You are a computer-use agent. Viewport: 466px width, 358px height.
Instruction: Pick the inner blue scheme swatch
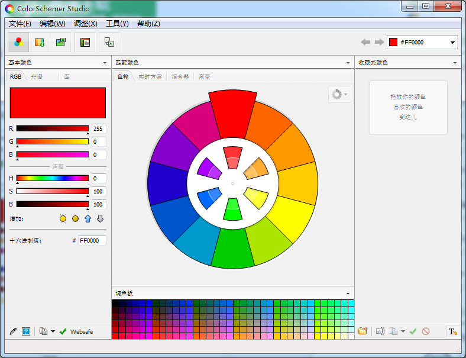(209, 198)
